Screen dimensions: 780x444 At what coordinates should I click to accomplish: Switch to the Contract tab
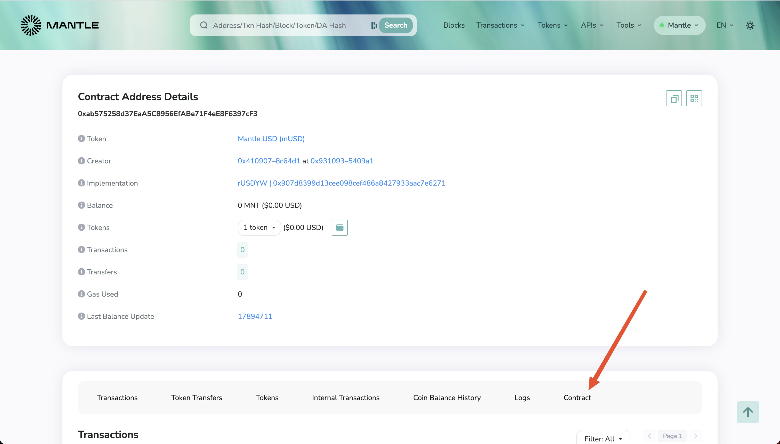(x=577, y=398)
